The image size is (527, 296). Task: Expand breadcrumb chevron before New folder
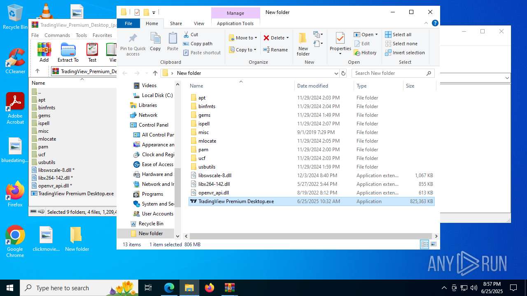click(172, 73)
